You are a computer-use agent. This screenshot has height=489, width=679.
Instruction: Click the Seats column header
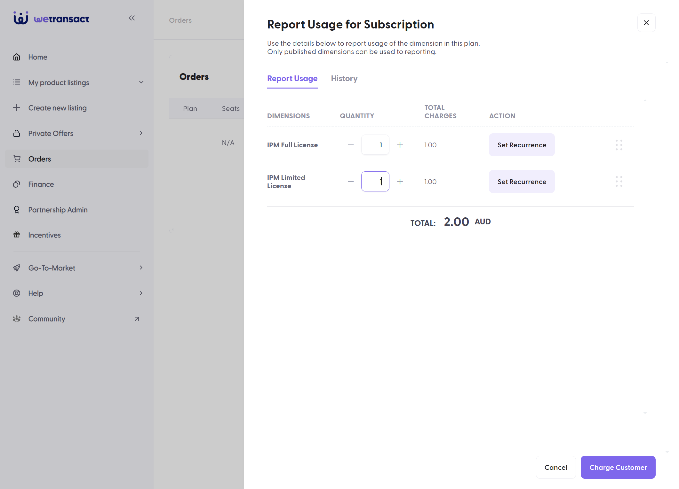[231, 108]
